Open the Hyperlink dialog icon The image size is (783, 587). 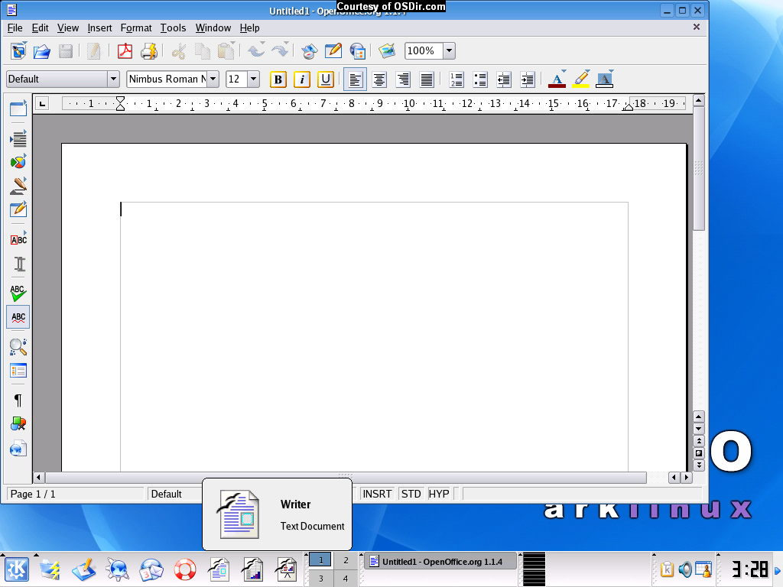358,51
